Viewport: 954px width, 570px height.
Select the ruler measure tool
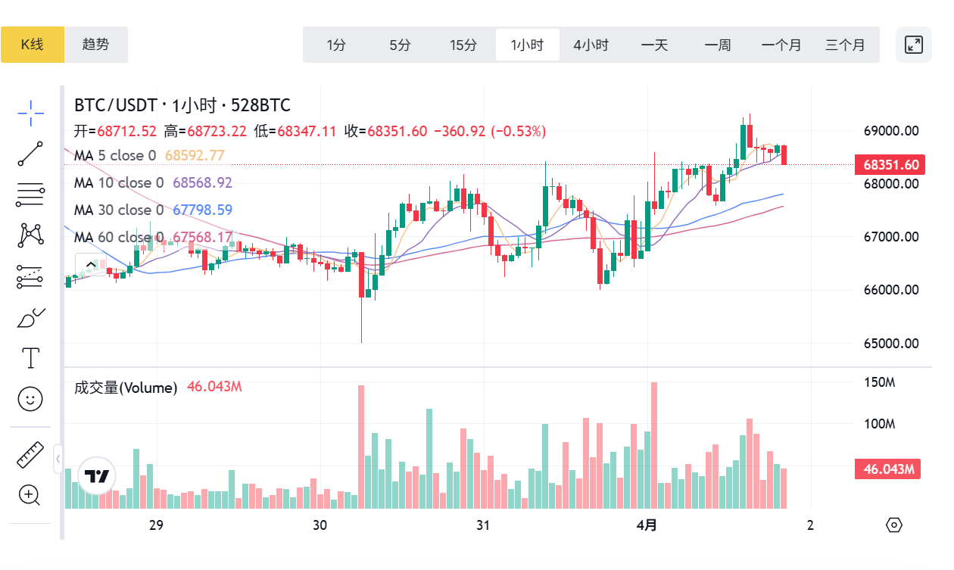(30, 454)
